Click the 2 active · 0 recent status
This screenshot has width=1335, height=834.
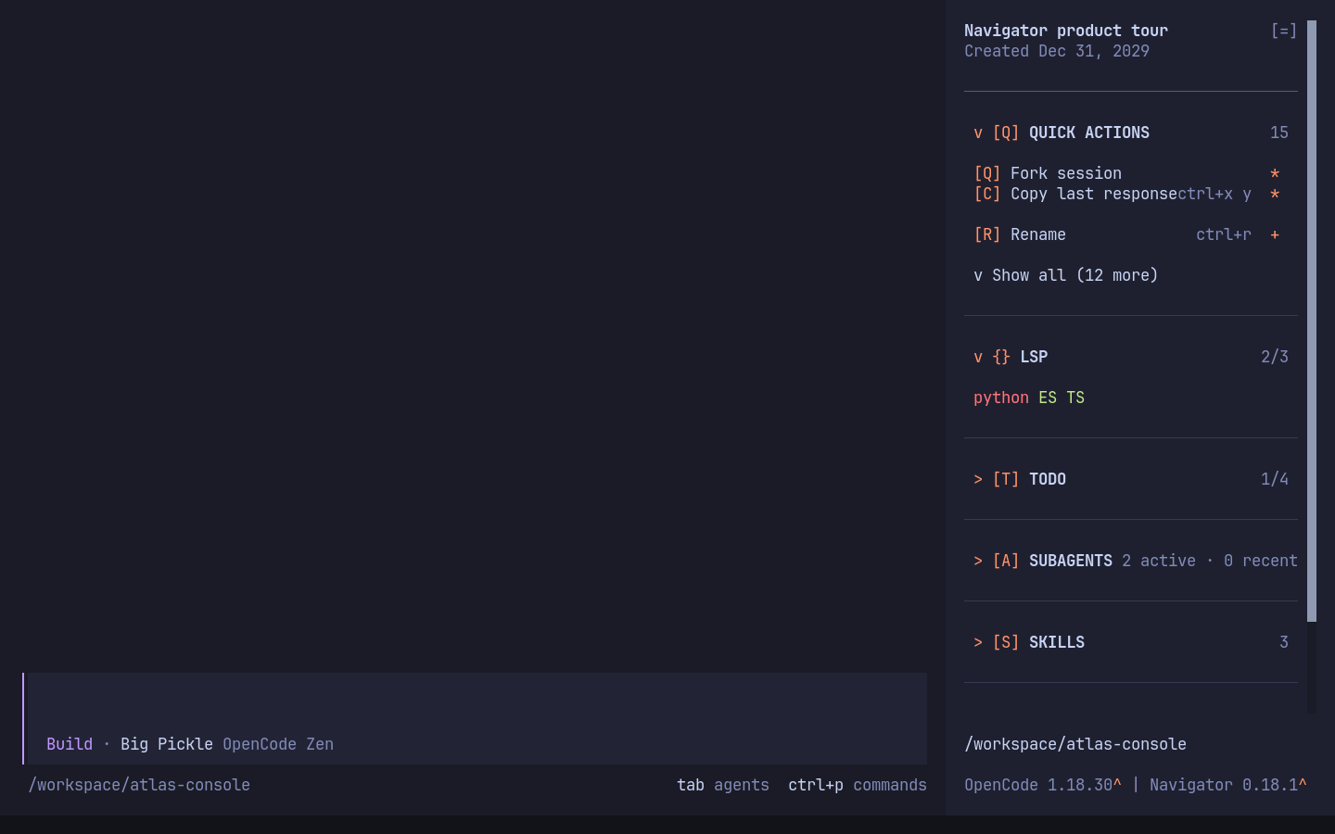click(x=1210, y=561)
